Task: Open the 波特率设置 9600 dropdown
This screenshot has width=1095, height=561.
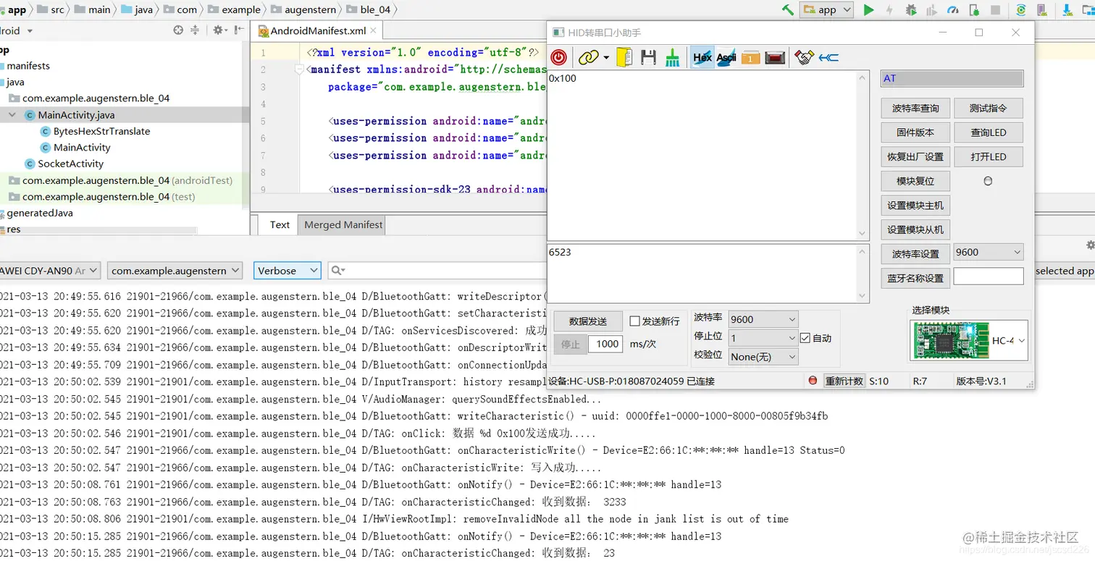Action: tap(989, 252)
